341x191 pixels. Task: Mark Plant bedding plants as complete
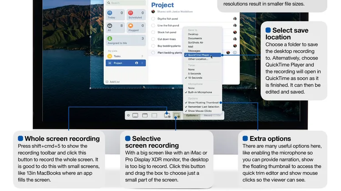click(x=153, y=53)
